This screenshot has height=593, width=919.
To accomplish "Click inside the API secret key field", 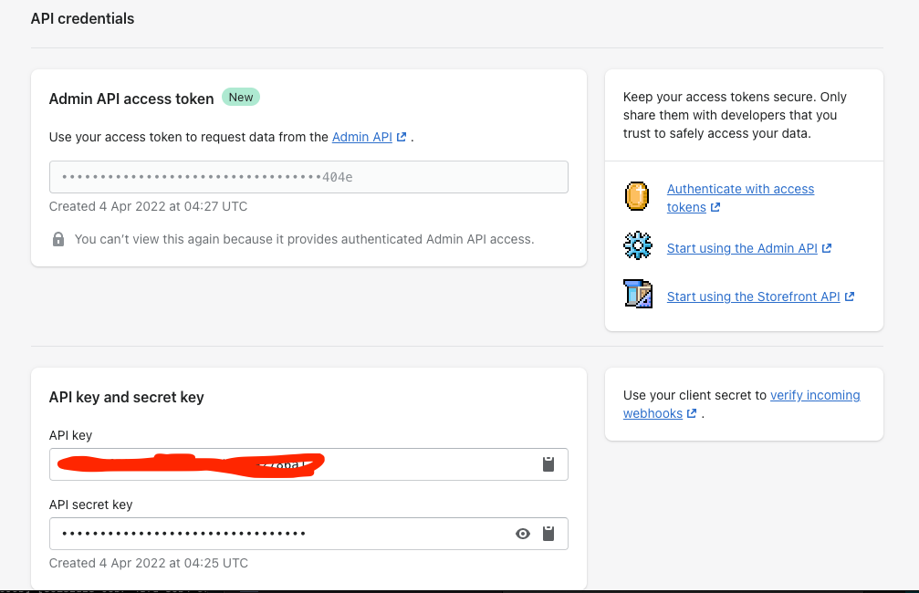I will [x=274, y=533].
